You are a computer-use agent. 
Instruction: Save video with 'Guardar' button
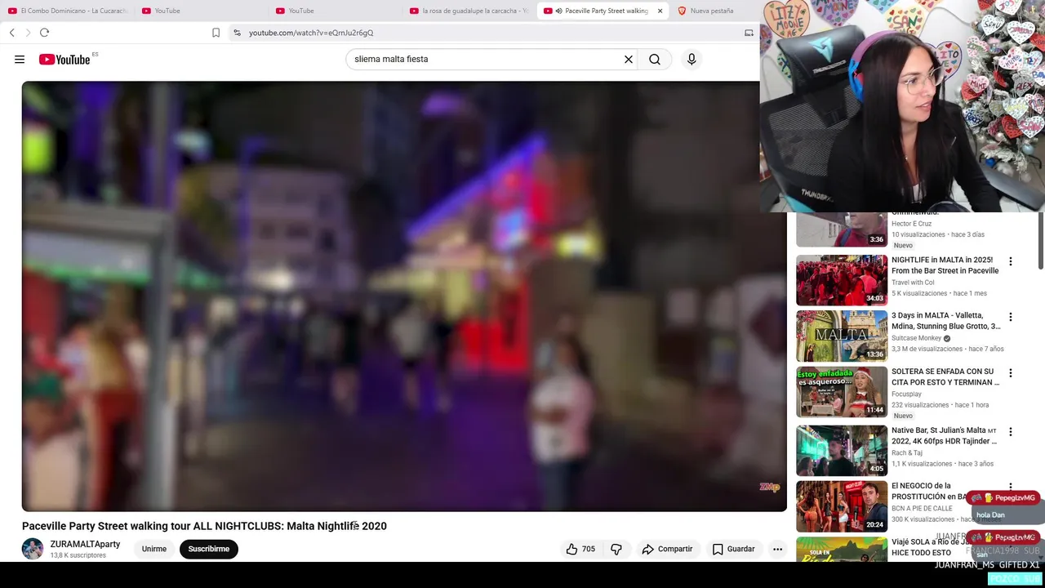pyautogui.click(x=733, y=549)
